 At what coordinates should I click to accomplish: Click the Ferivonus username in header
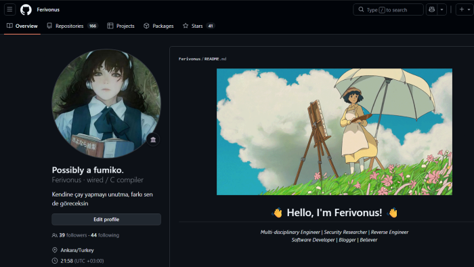point(48,9)
